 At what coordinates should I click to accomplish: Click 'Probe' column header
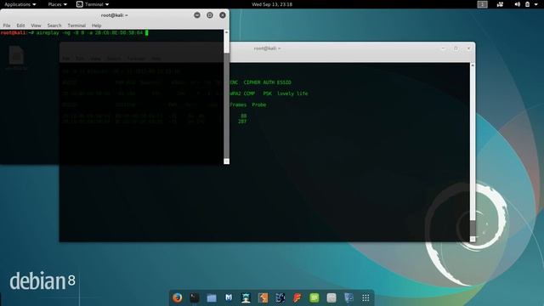tap(258, 105)
